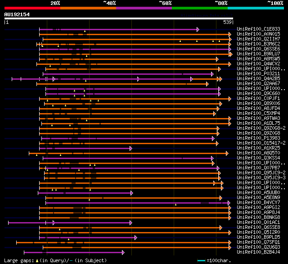Select the UniRef100_A8JFD4 label
The height and width of the screenshot is (264, 288).
point(258,108)
